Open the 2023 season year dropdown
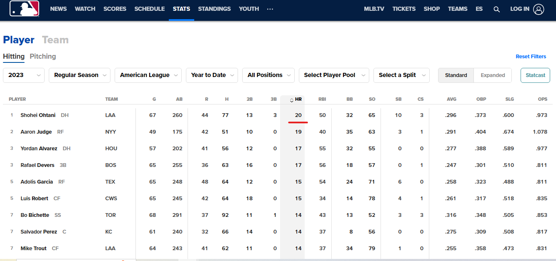Image resolution: width=556 pixels, height=261 pixels. [x=24, y=75]
